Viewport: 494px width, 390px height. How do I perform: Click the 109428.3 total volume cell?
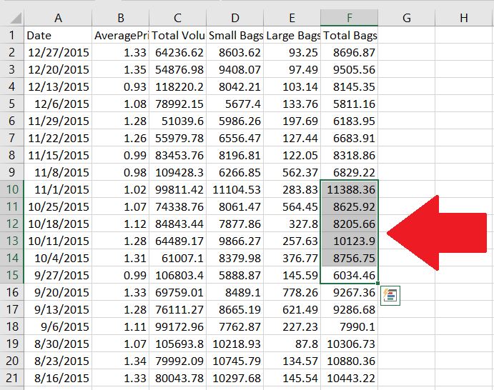pyautogui.click(x=177, y=172)
